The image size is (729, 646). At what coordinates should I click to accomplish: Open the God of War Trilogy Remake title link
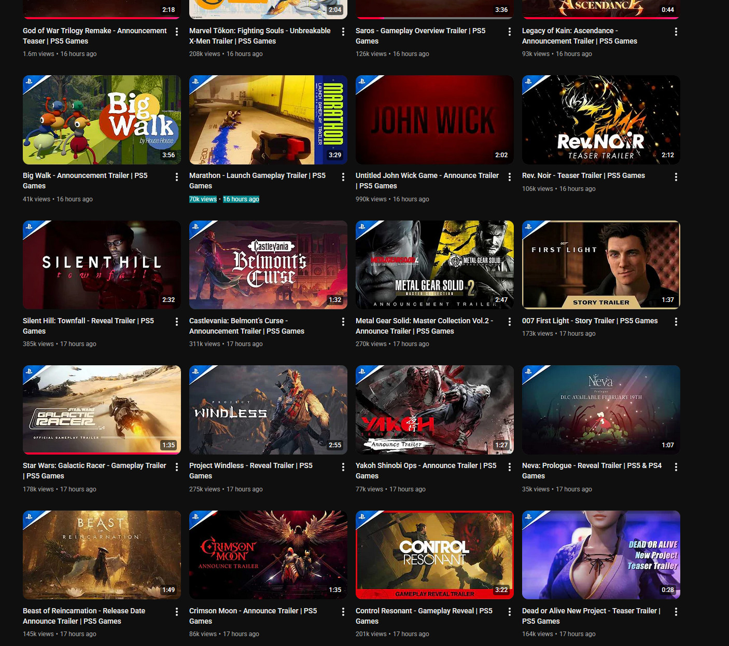[95, 36]
